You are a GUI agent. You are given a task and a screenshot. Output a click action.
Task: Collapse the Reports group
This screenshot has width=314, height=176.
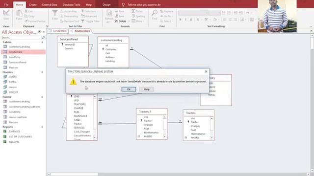click(x=42, y=127)
